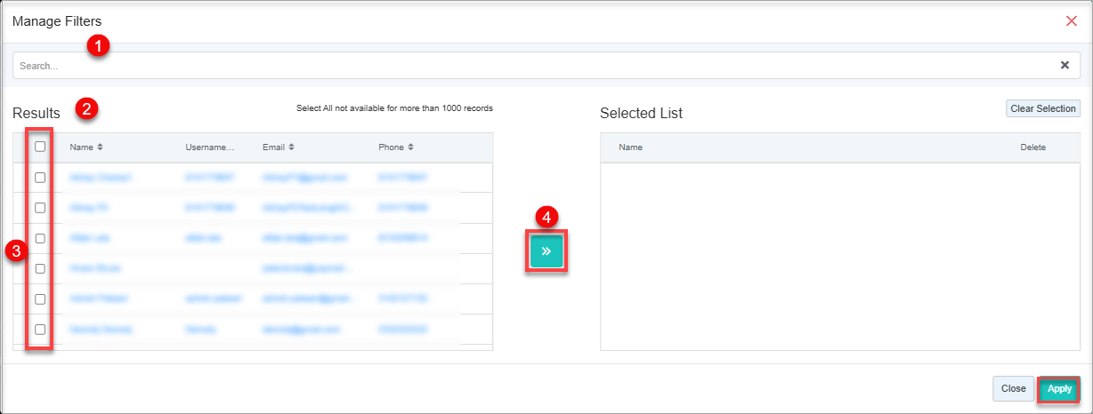The image size is (1093, 414).
Task: Close the Manage Filters dialog with red X
Action: click(1071, 20)
